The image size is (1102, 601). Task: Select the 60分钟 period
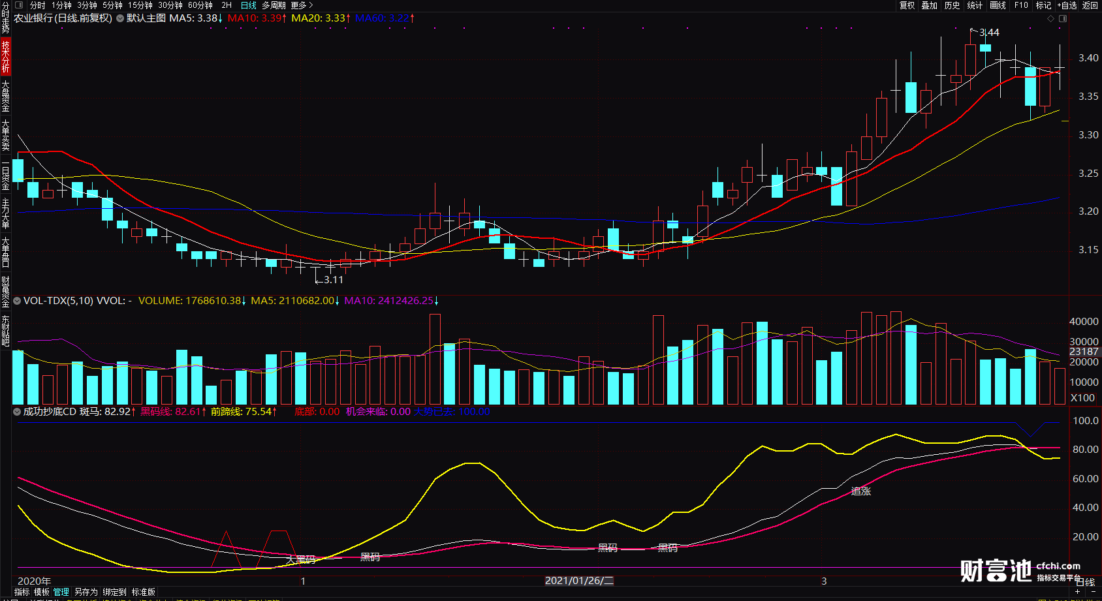200,5
